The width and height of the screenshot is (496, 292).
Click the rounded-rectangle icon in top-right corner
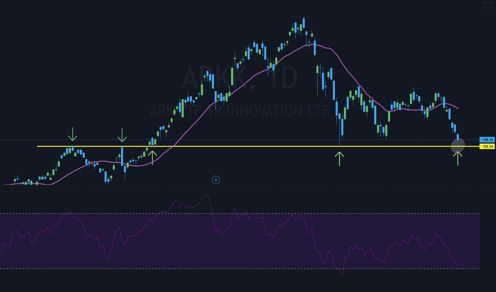point(487,5)
